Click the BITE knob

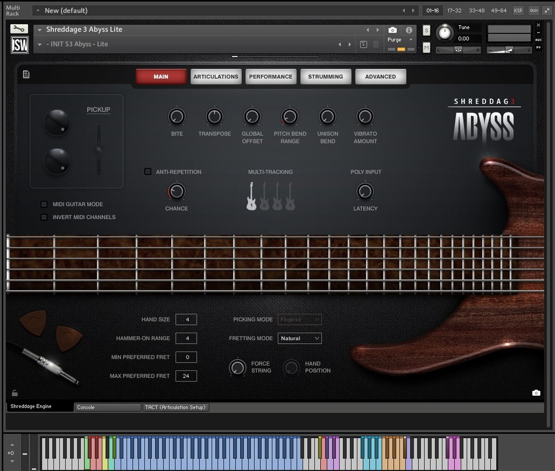[177, 116]
